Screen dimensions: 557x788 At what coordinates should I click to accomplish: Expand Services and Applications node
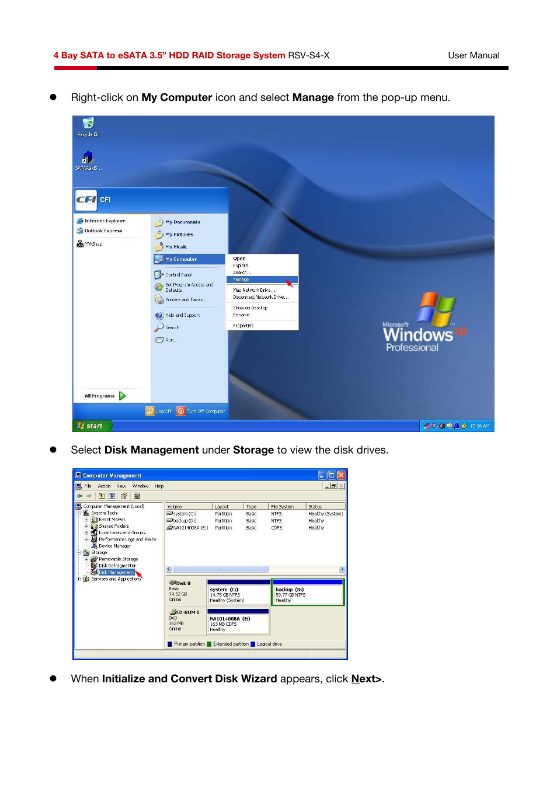click(x=79, y=579)
